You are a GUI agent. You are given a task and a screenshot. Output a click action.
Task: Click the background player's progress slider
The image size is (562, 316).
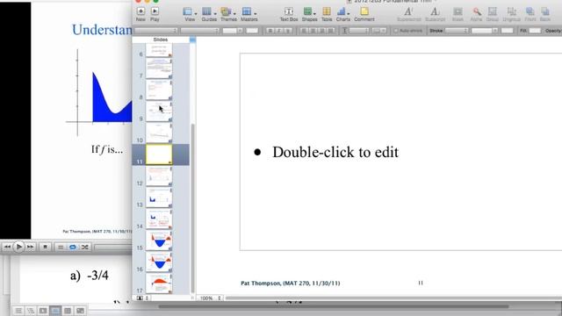click(113, 247)
